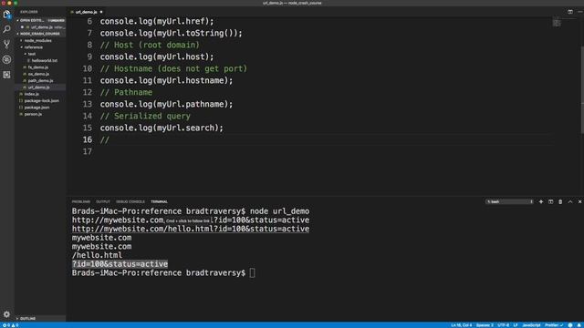Open helloworld.txt in the explorer
The height and width of the screenshot is (328, 584).
click(45, 61)
